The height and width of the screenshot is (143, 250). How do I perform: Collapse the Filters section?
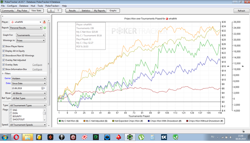pos(3,73)
